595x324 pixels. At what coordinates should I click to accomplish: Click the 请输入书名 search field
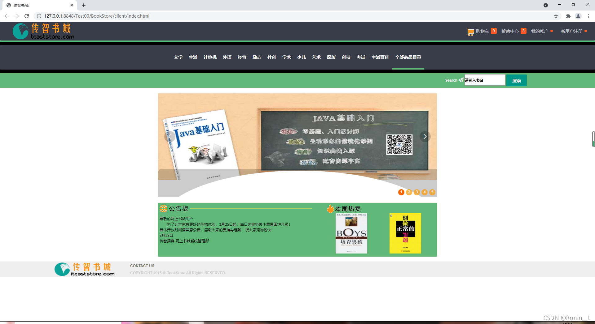click(485, 80)
